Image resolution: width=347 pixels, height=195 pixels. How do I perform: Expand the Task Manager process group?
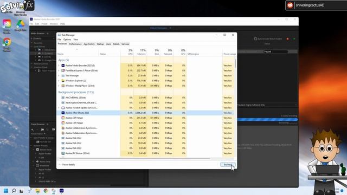59,76
